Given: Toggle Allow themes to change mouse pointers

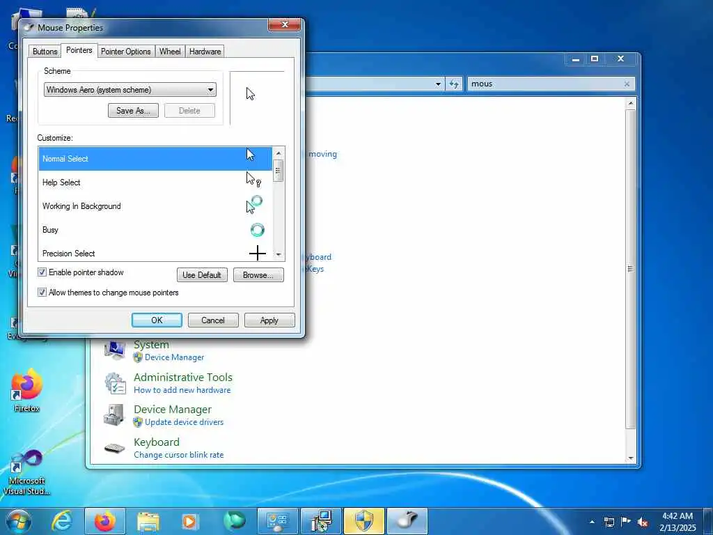Looking at the screenshot, I should coord(42,292).
